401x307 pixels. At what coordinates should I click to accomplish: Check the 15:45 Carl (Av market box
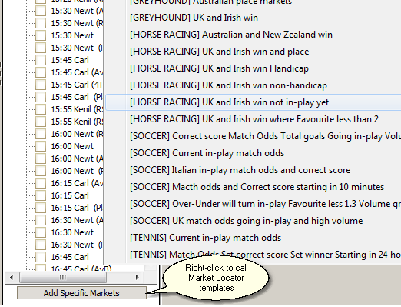(41, 72)
